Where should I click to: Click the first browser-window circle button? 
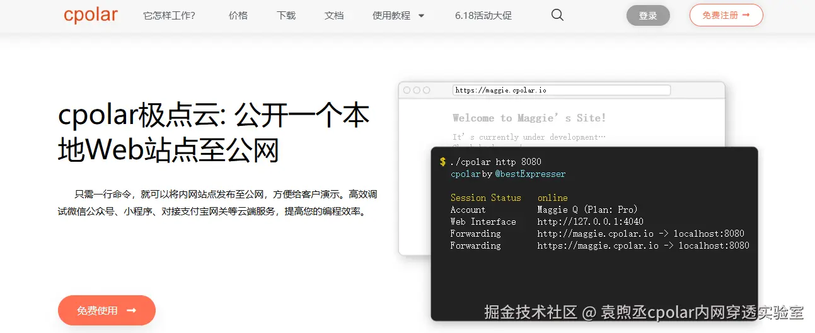[x=407, y=90]
